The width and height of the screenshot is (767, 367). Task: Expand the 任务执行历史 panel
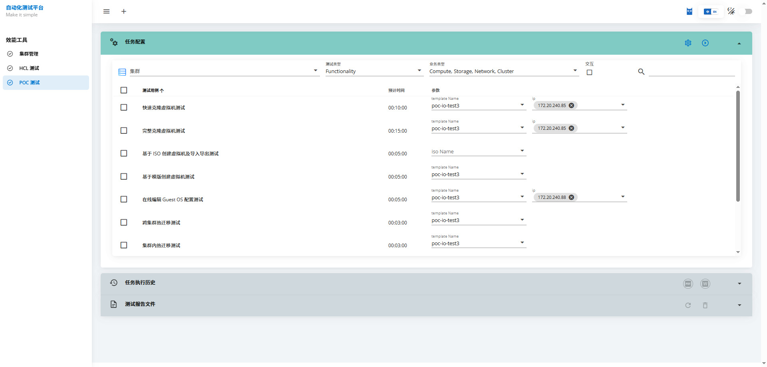pyautogui.click(x=739, y=284)
